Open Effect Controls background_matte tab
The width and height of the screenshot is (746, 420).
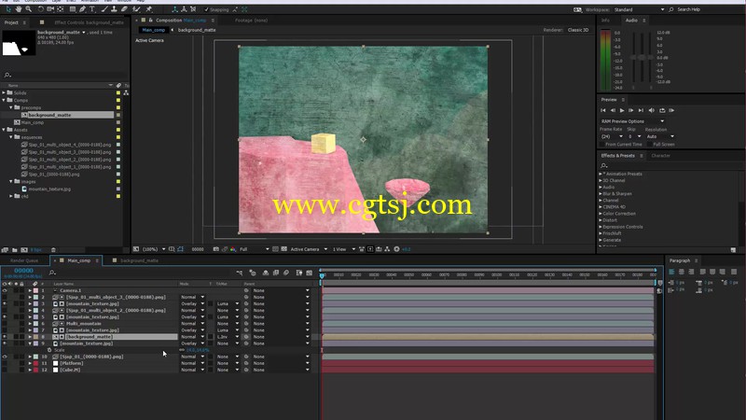[x=89, y=22]
